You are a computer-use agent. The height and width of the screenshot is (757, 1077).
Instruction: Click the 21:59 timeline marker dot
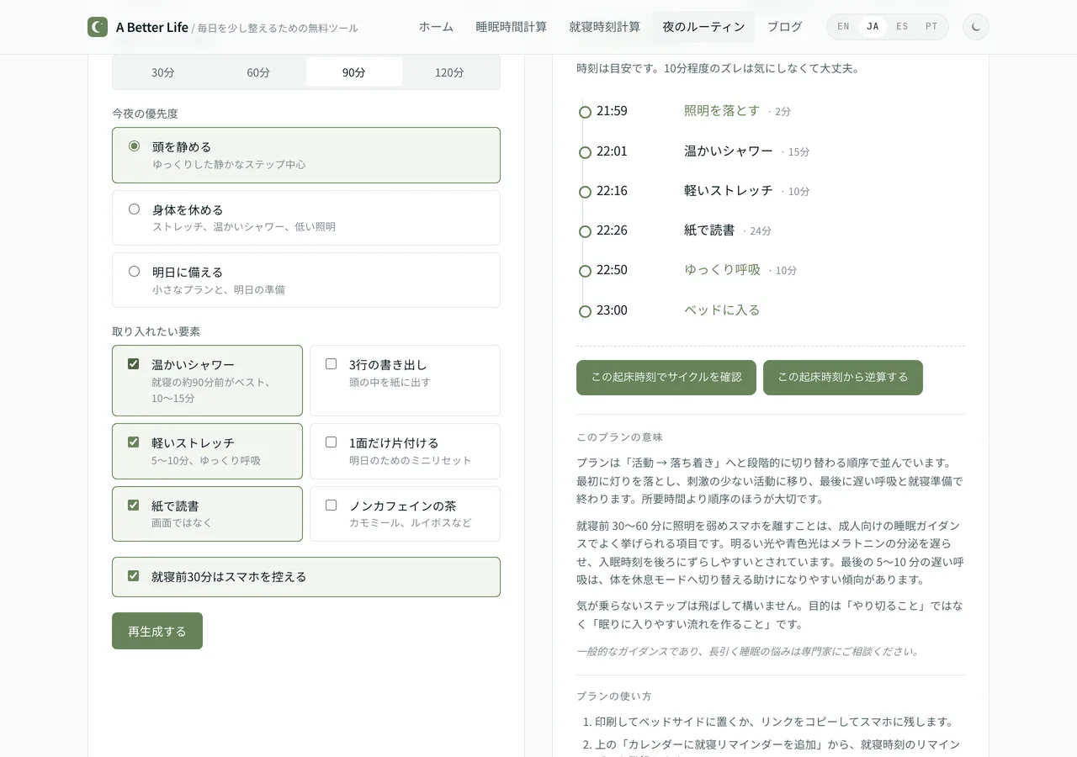(585, 112)
